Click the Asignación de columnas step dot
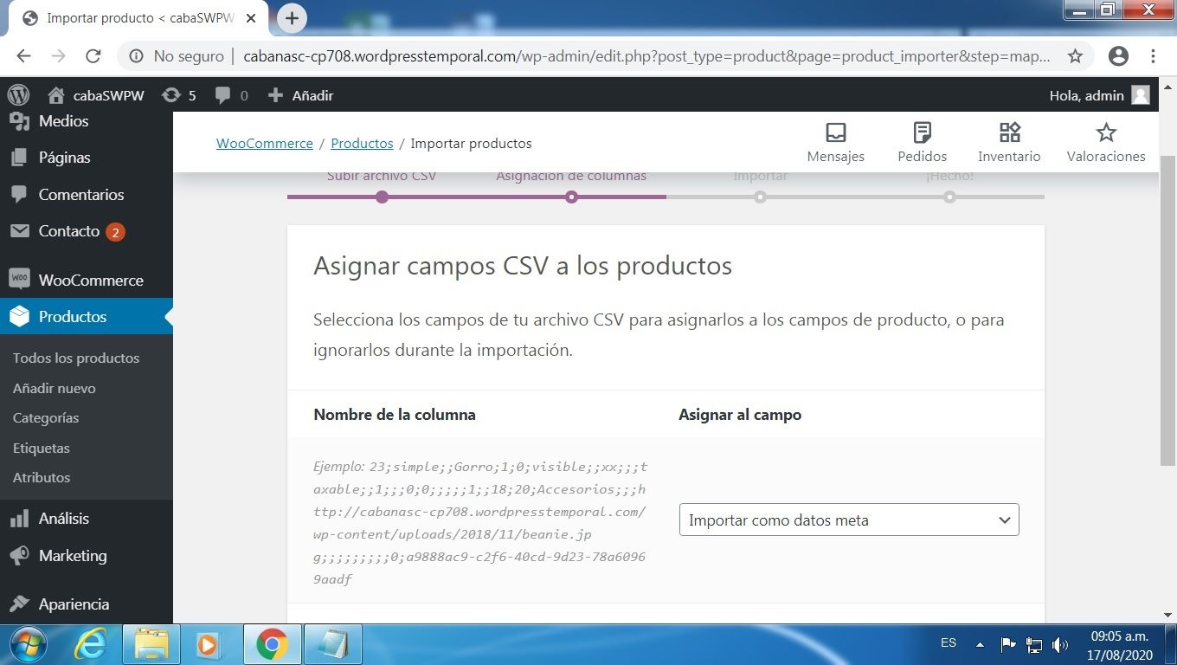This screenshot has height=665, width=1177. (571, 197)
